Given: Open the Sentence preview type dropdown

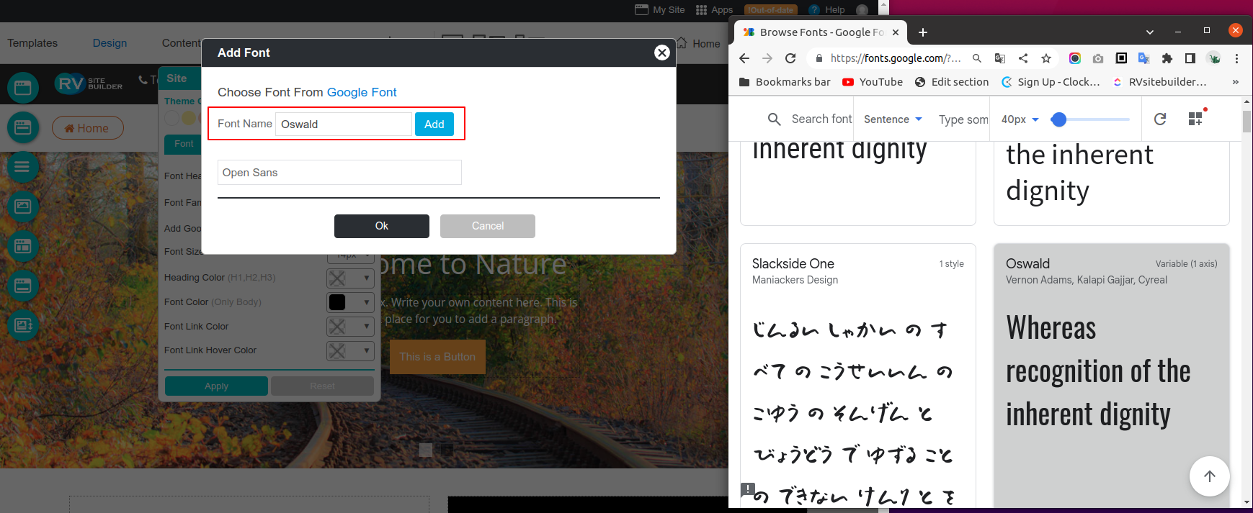Looking at the screenshot, I should pyautogui.click(x=893, y=119).
